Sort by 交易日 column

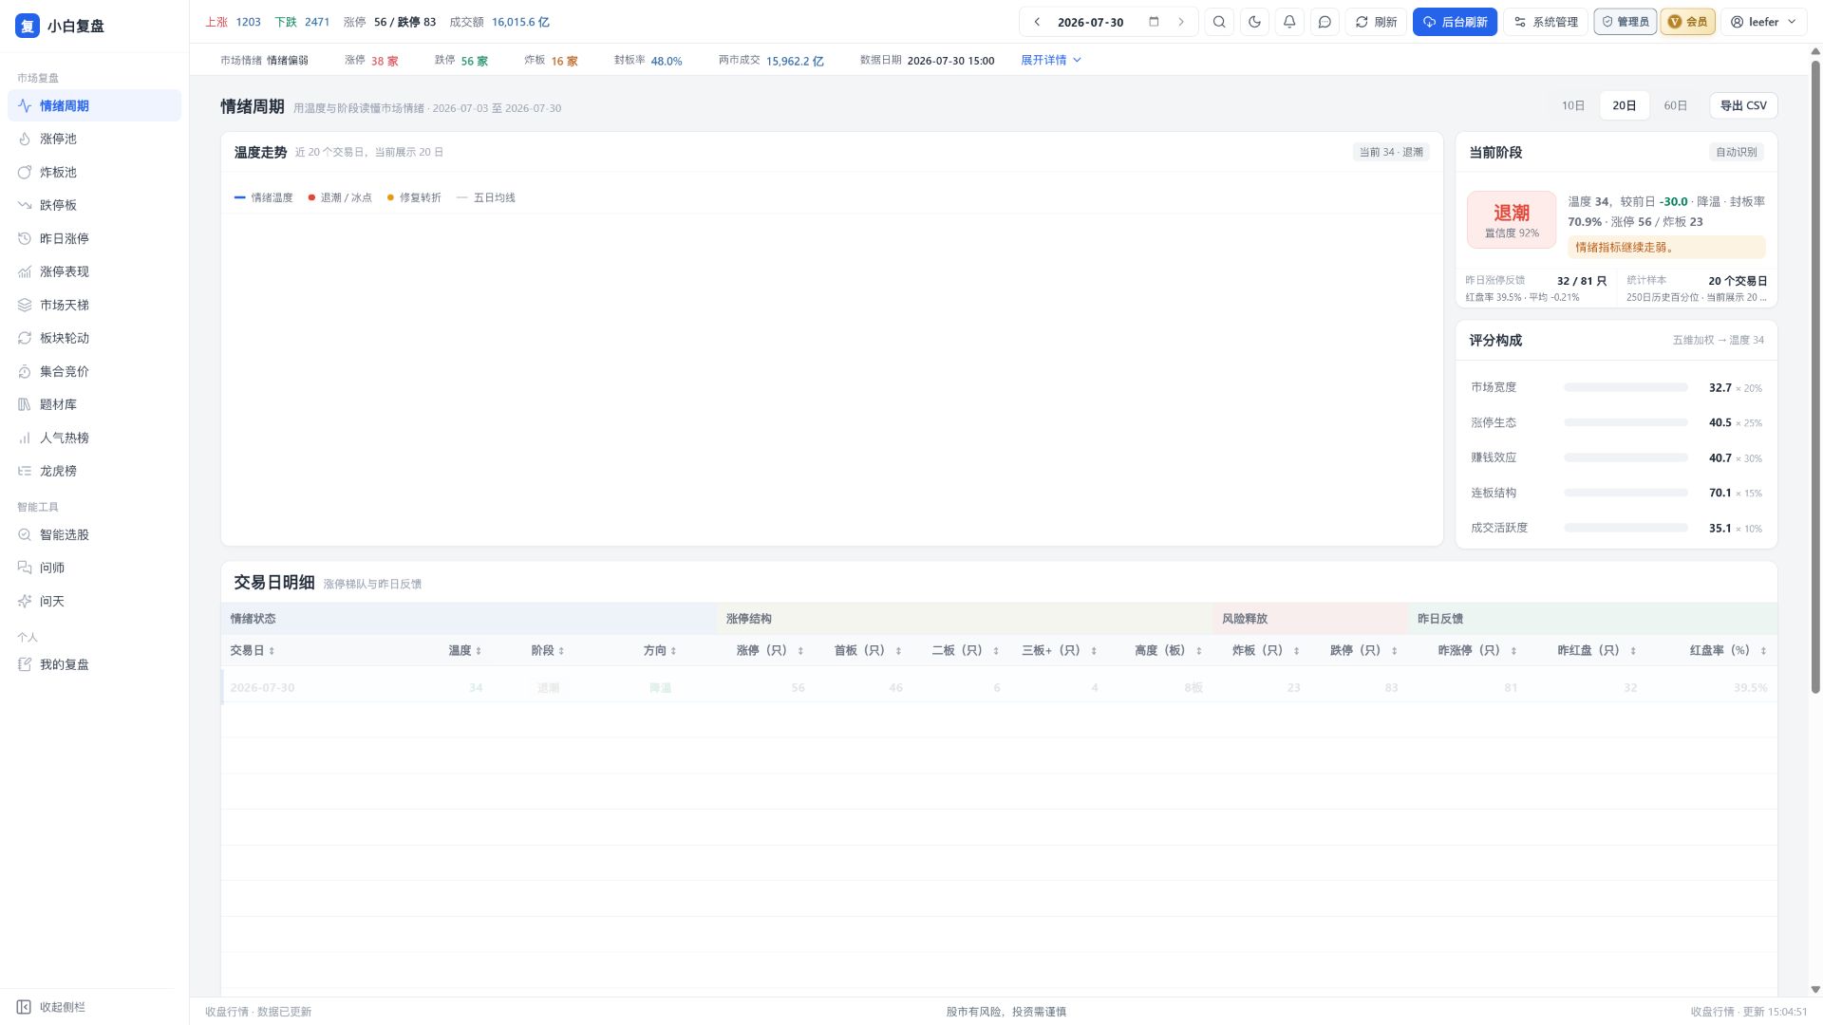[x=253, y=650]
